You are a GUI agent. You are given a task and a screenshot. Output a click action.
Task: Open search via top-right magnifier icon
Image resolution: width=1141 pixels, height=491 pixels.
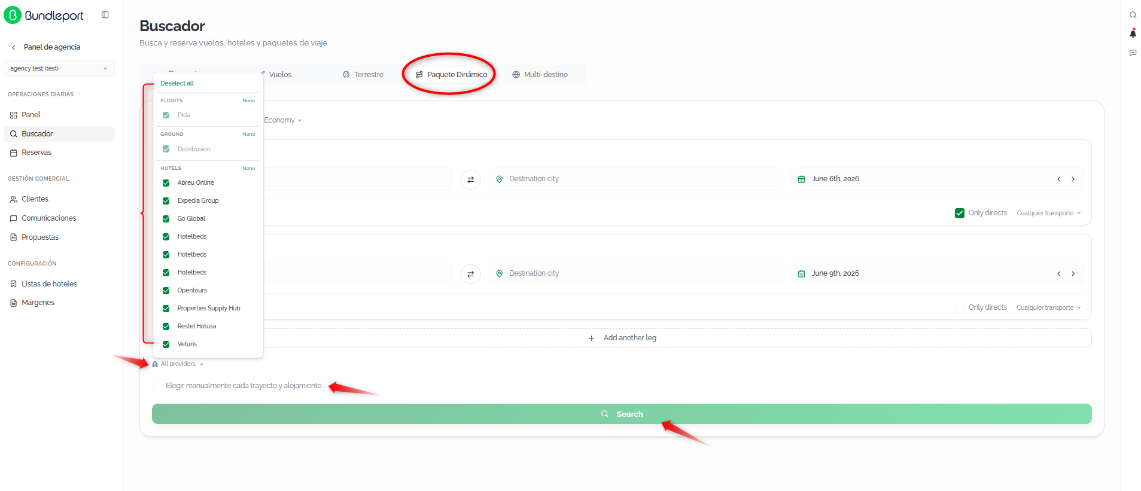tap(1133, 15)
